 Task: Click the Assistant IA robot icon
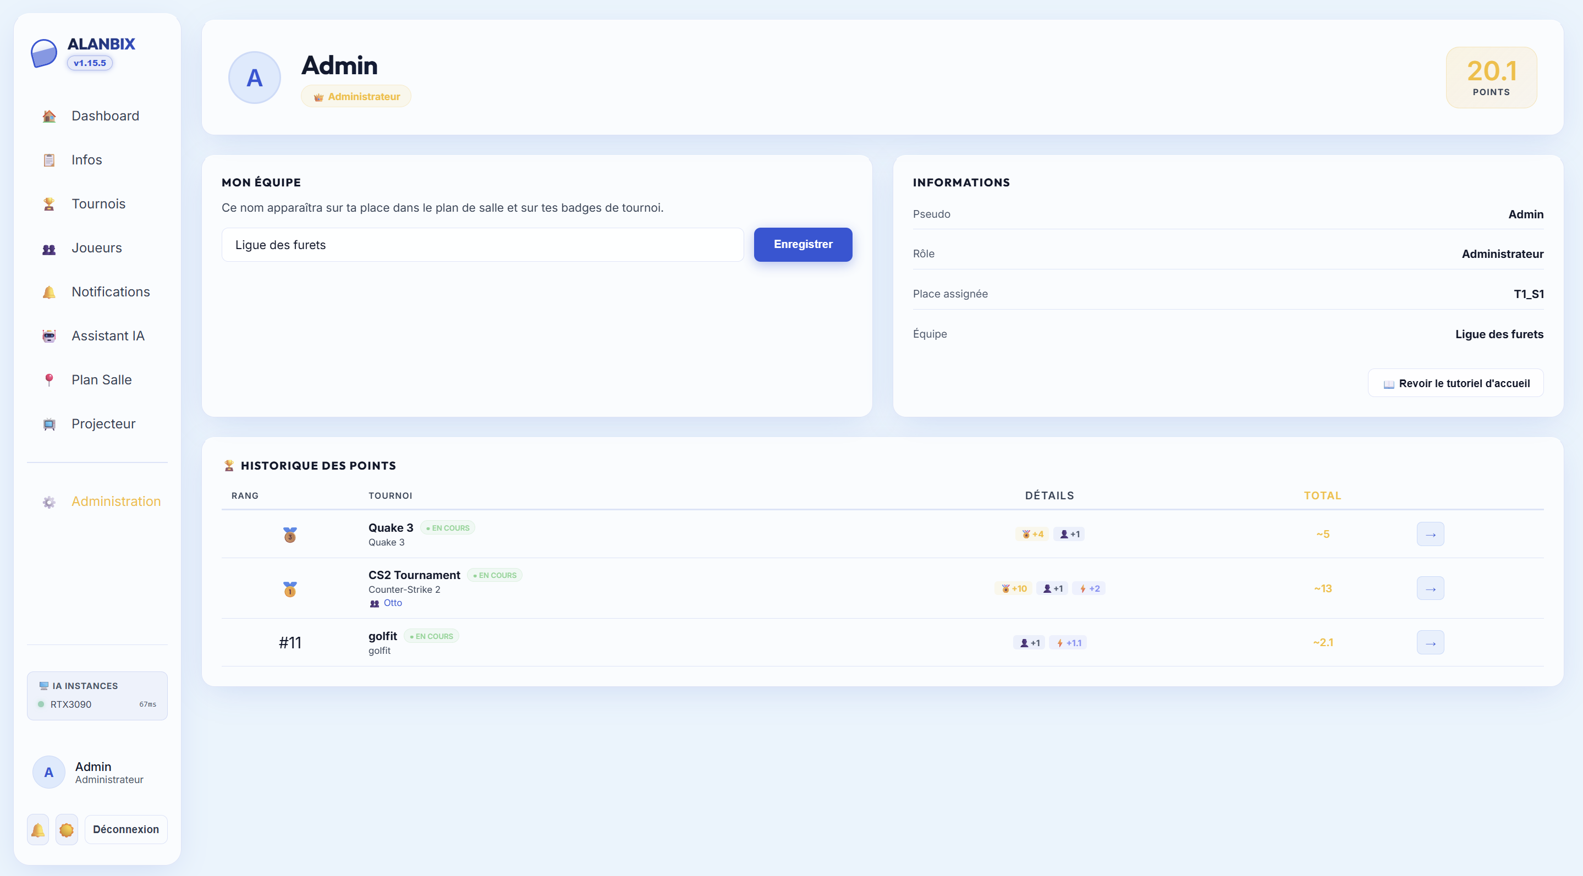point(49,336)
